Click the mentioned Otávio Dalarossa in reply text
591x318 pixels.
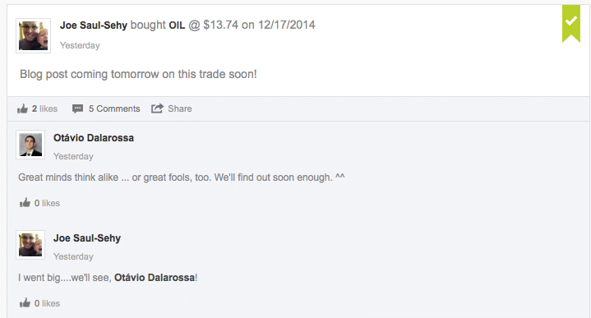(x=155, y=278)
